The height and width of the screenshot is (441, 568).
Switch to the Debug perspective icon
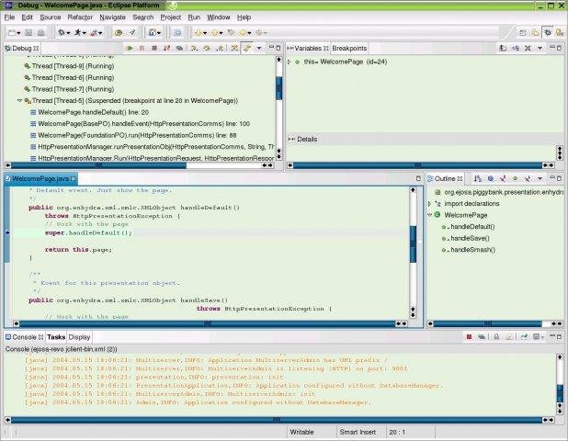(x=548, y=32)
